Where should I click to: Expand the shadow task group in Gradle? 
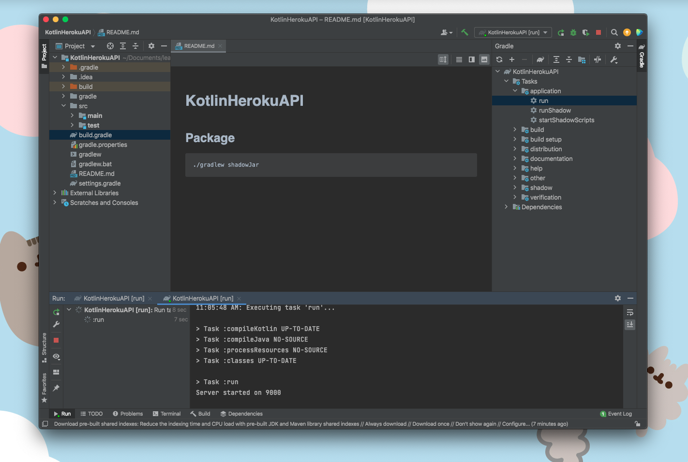point(515,188)
